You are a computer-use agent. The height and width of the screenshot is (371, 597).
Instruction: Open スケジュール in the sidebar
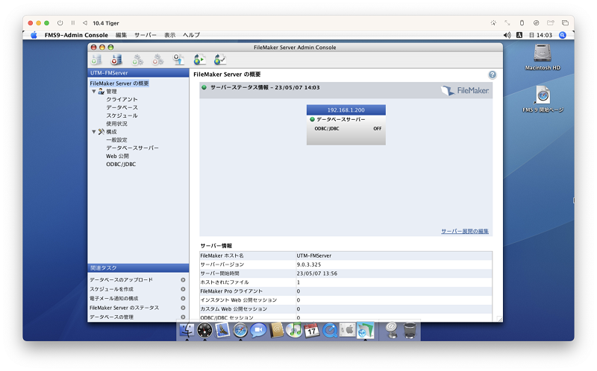122,115
